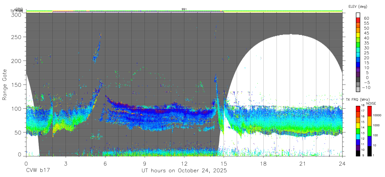This screenshot has width=385, height=177.
Task: Pick the orange NOISE swatch between 1000 and 10000
Action: tap(370, 121)
